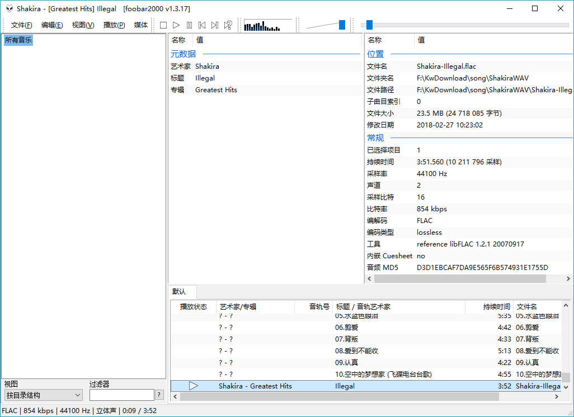Viewport: 574px width, 417px height.
Task: Click the foobar2000 alien logo icon
Action: pyautogui.click(x=10, y=8)
